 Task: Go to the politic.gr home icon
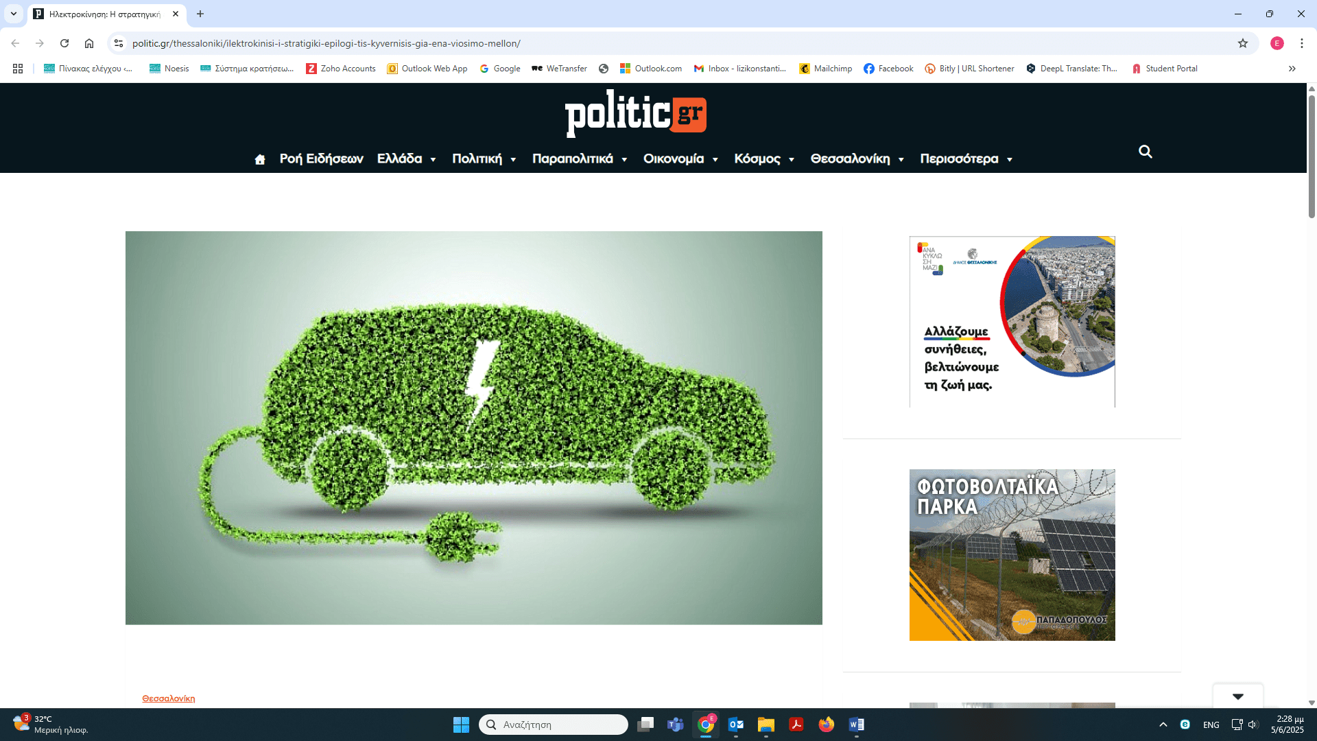259,159
